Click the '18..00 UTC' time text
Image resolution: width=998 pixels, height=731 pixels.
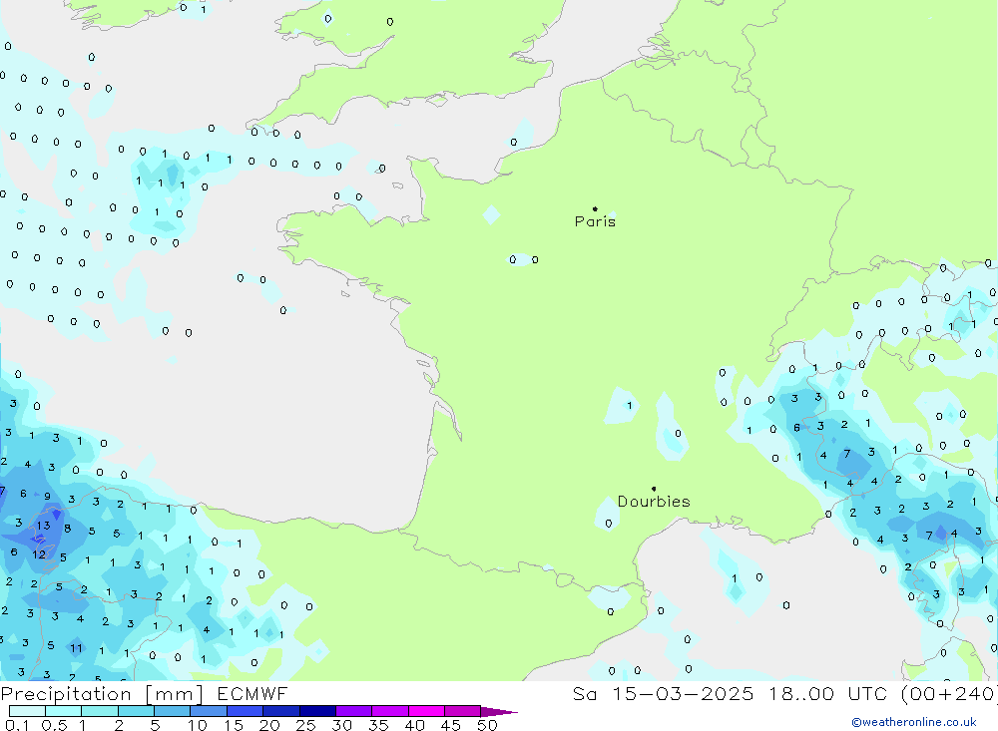click(x=828, y=694)
